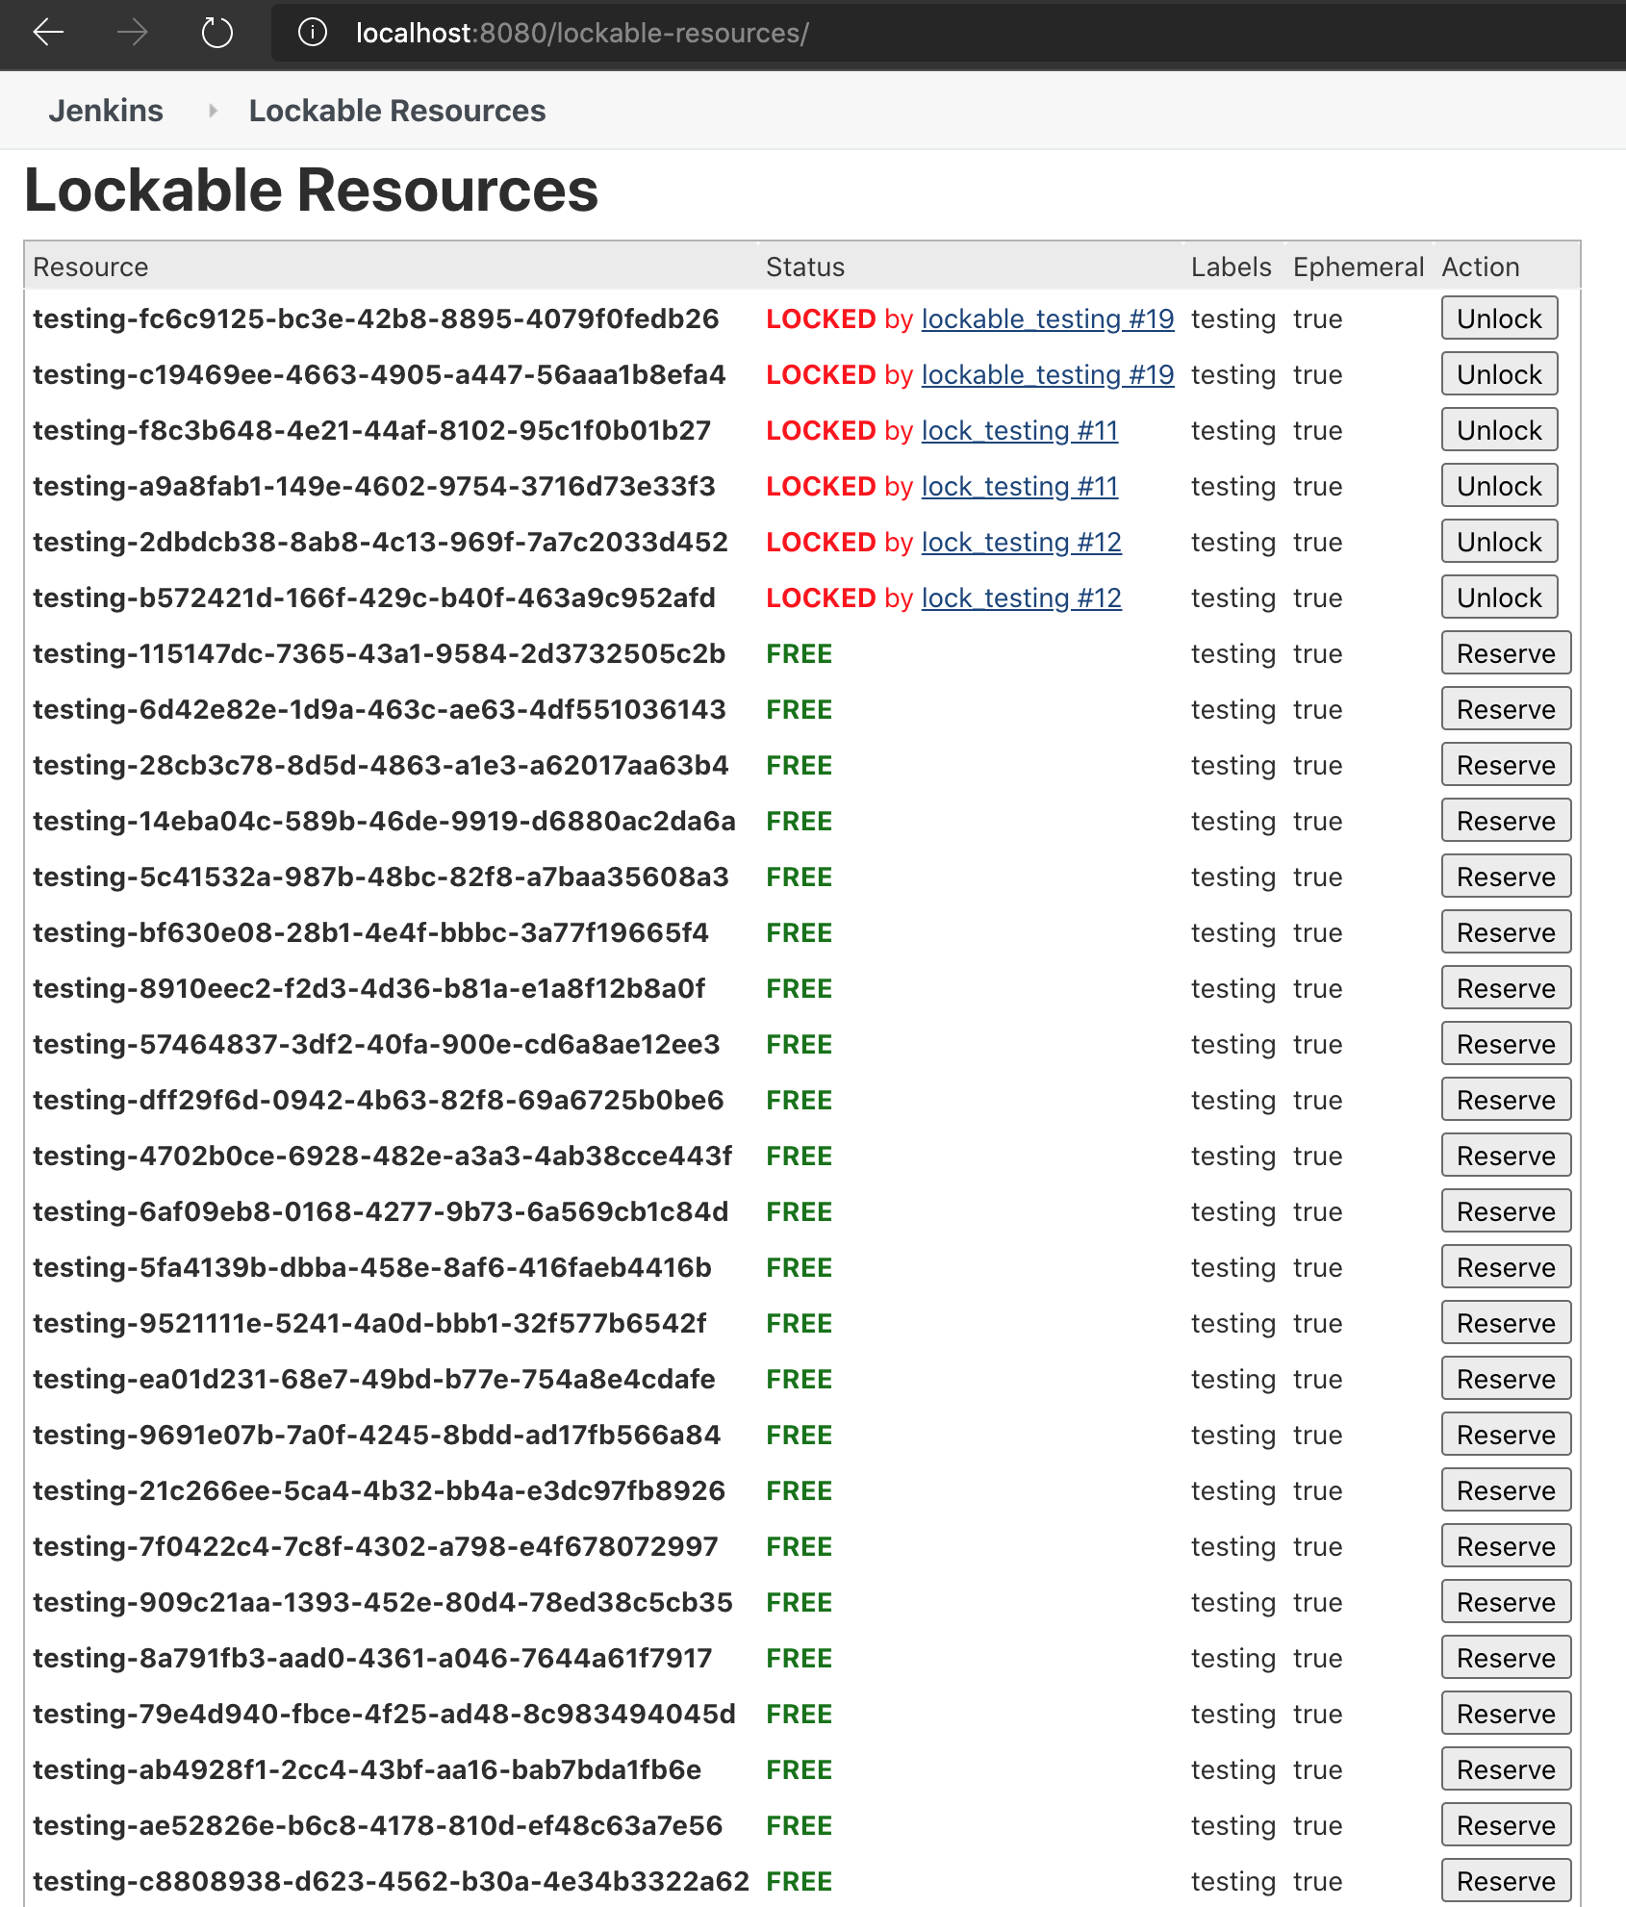
Task: Open lock_testing #12 link for testing-b572421d
Action: tap(1022, 598)
